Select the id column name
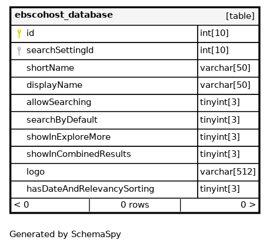 31,33
